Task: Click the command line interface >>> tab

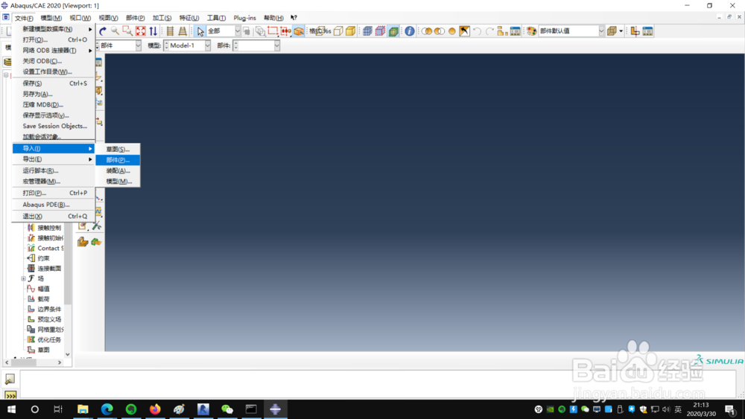Action: (x=10, y=394)
